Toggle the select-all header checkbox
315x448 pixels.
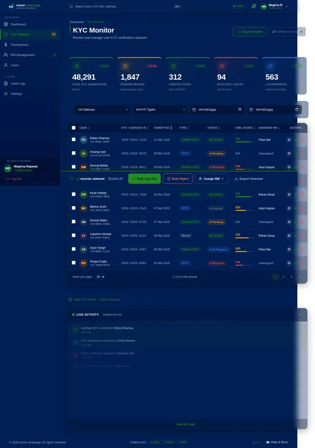point(74,128)
